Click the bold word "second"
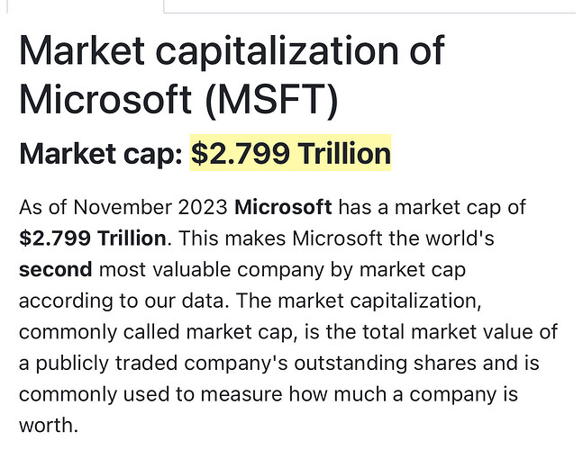The width and height of the screenshot is (583, 450). coord(55,270)
